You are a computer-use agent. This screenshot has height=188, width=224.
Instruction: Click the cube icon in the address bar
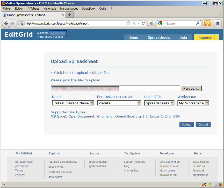point(135,23)
